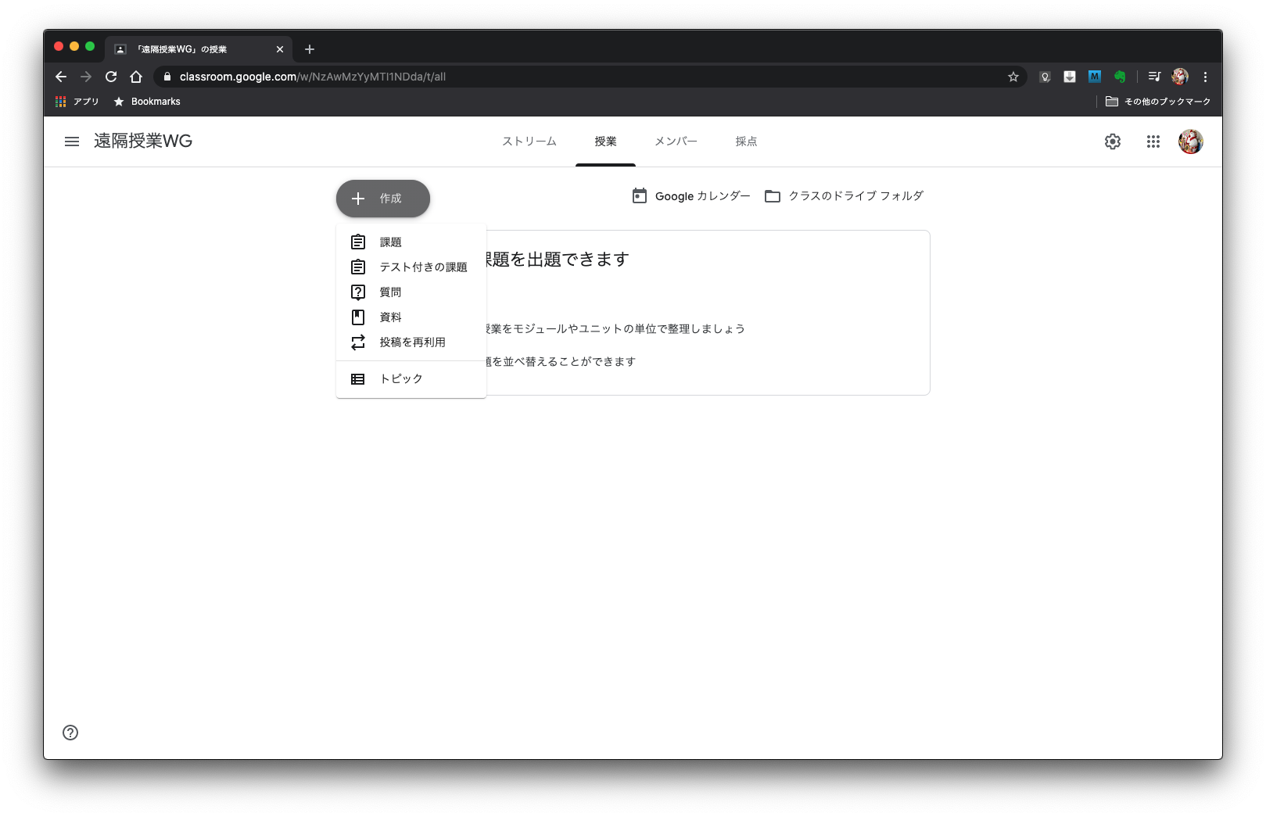This screenshot has width=1266, height=817.
Task: Switch to the ストリーム tab
Action: click(x=529, y=142)
